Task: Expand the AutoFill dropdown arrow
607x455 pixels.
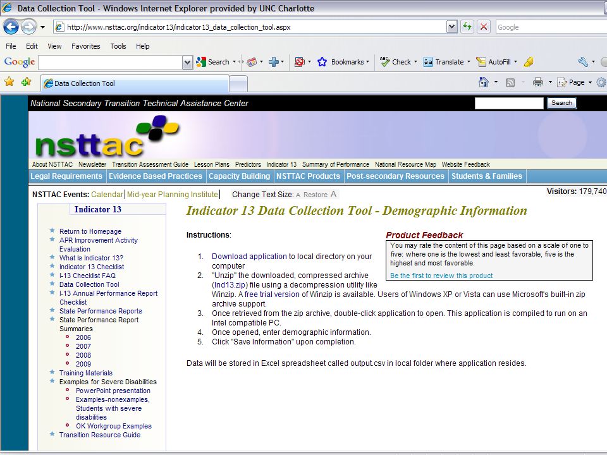Action: coord(515,61)
